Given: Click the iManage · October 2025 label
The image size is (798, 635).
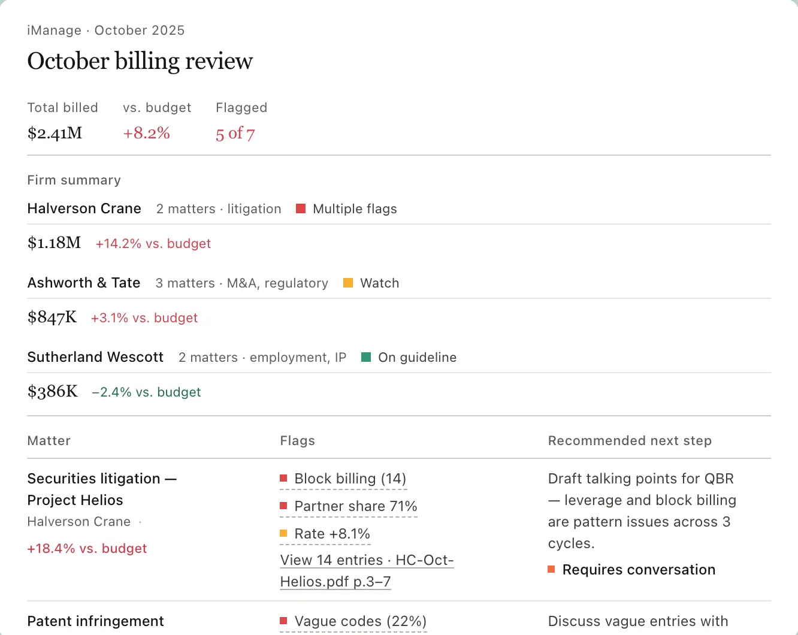Looking at the screenshot, I should point(106,31).
